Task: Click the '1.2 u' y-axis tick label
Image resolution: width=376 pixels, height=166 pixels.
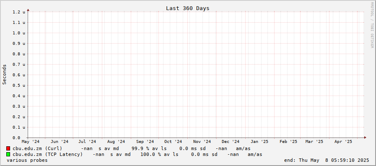Action: click(x=19, y=12)
